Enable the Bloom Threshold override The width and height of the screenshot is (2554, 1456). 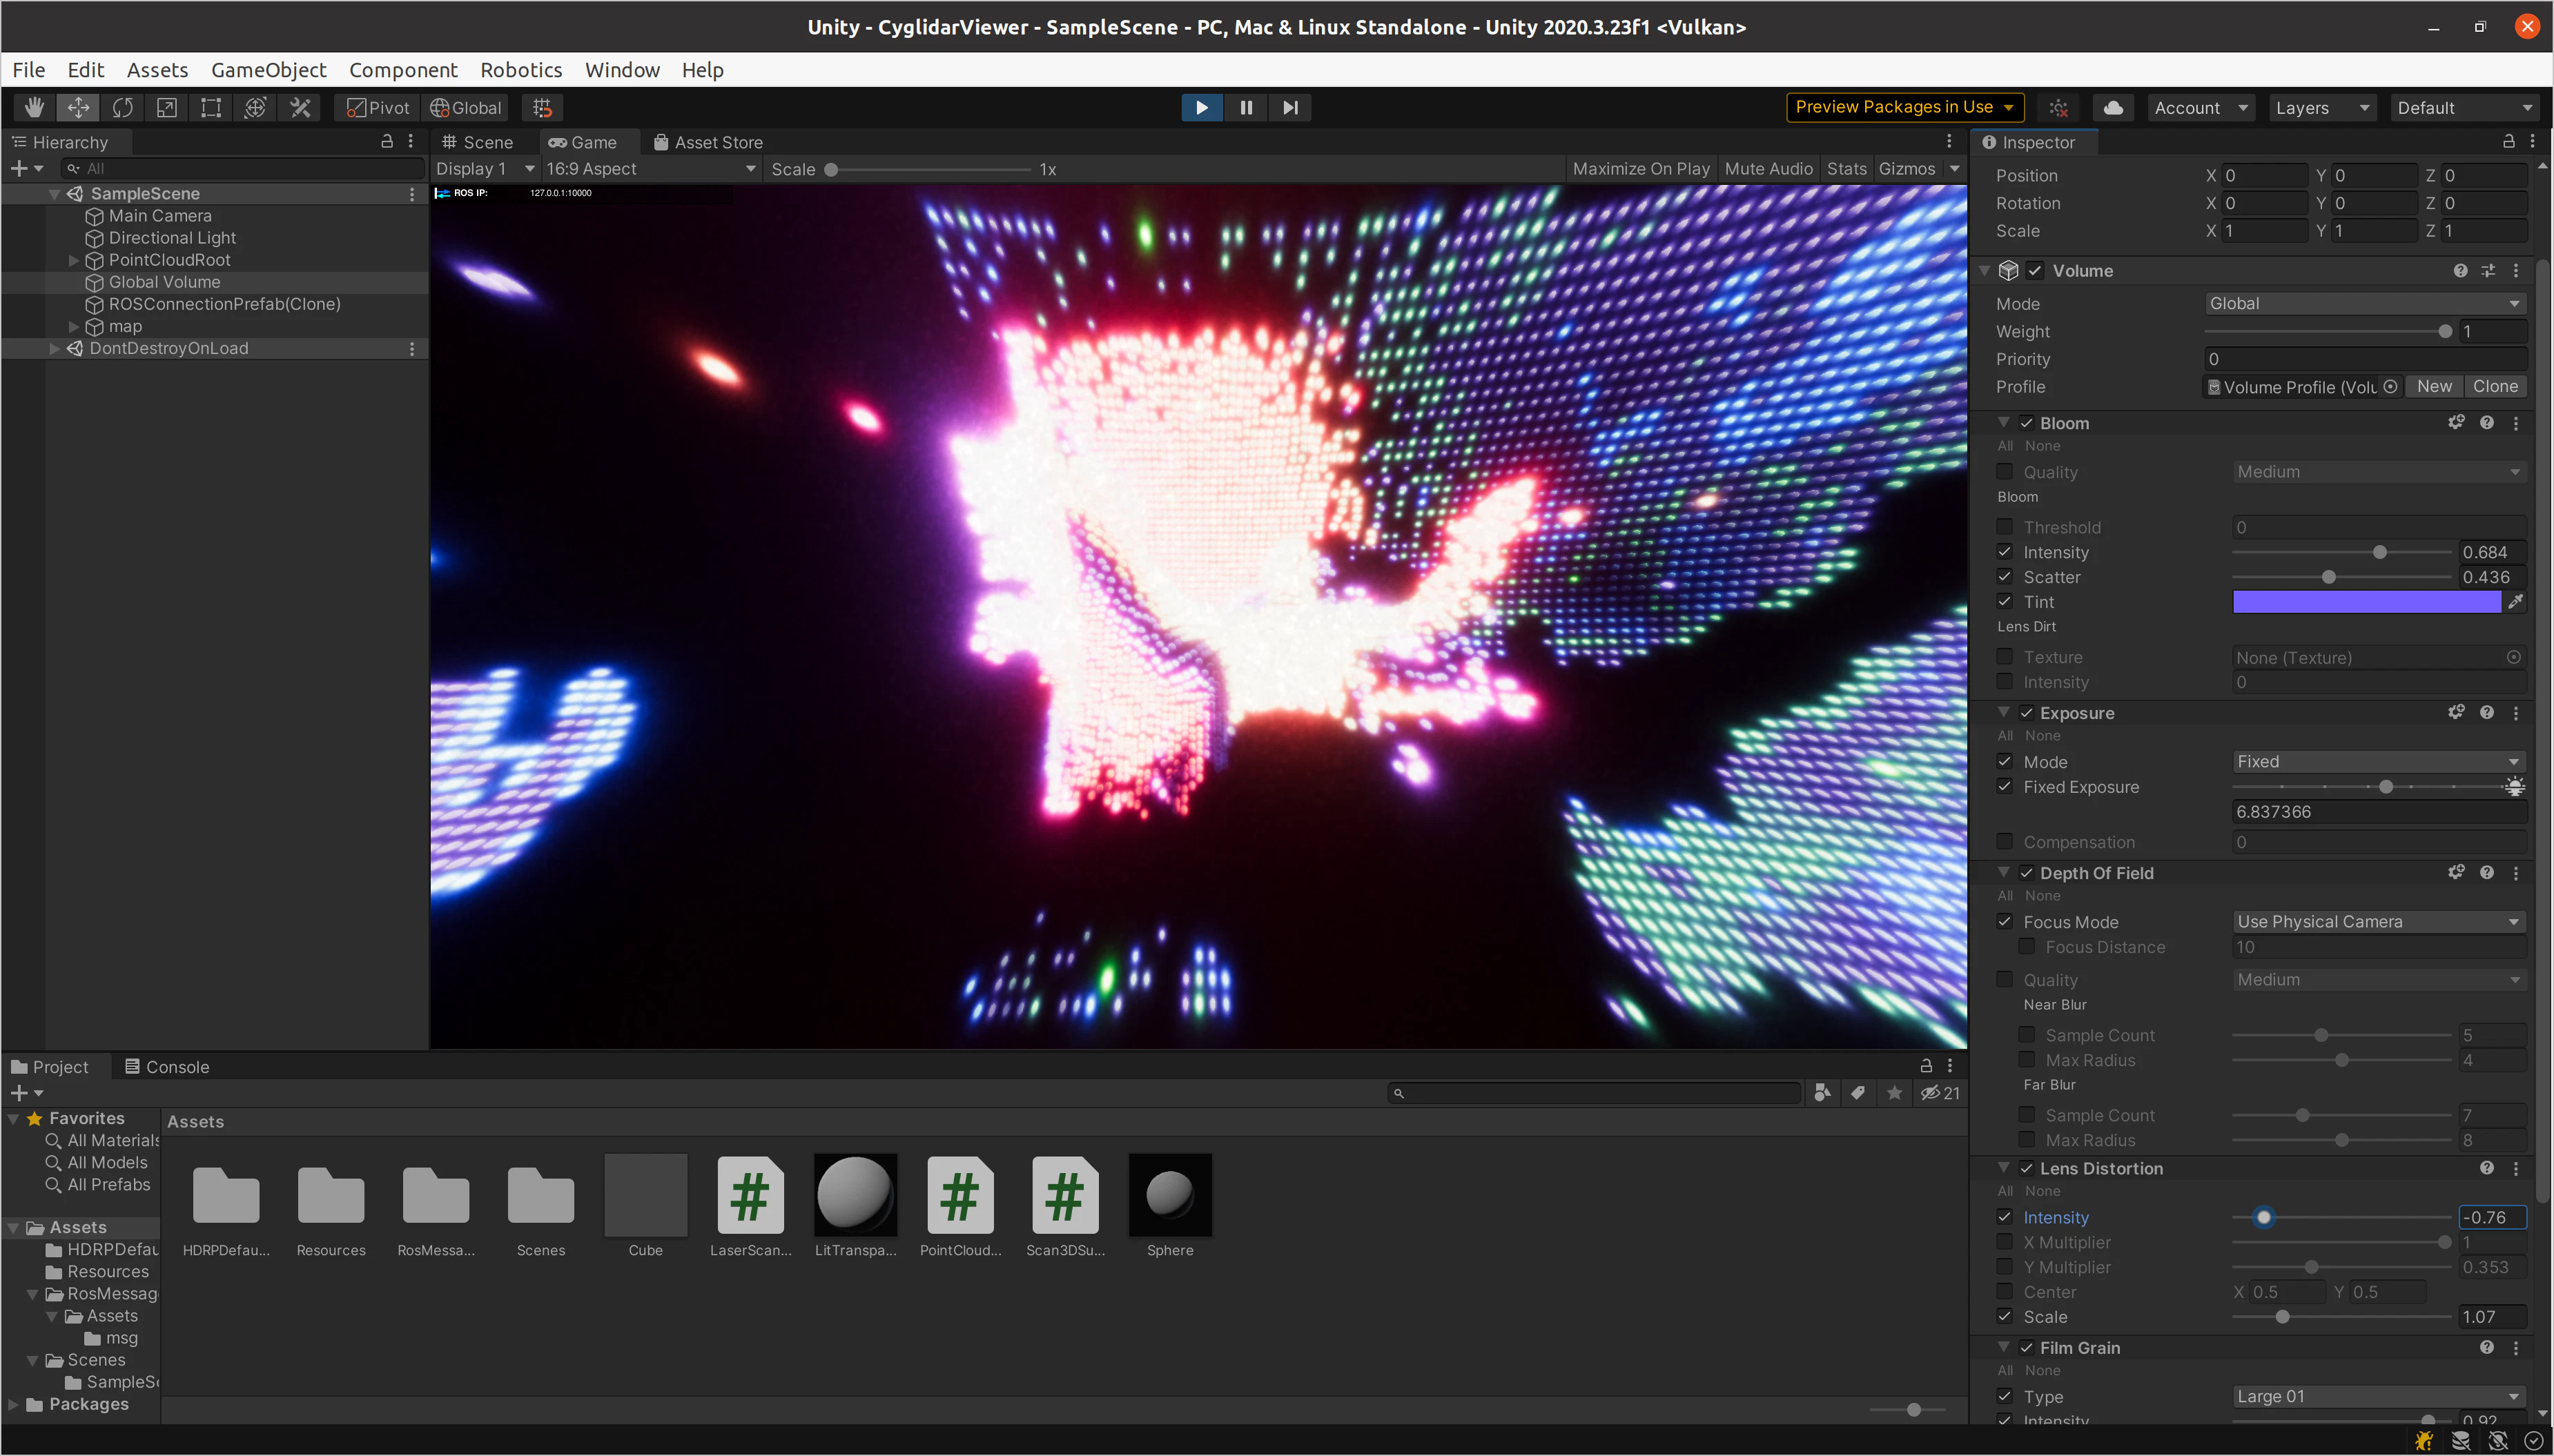click(x=2005, y=527)
